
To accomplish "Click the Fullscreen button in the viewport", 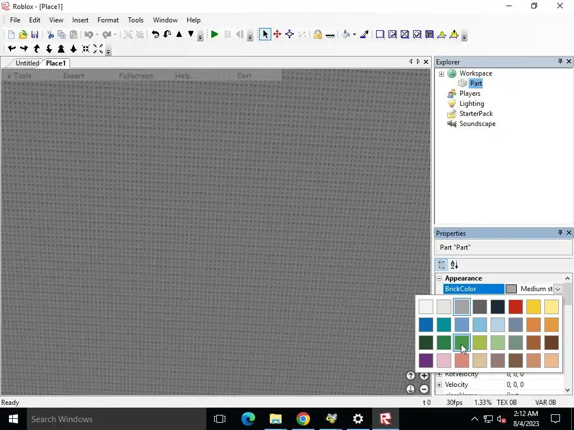I will coord(136,76).
